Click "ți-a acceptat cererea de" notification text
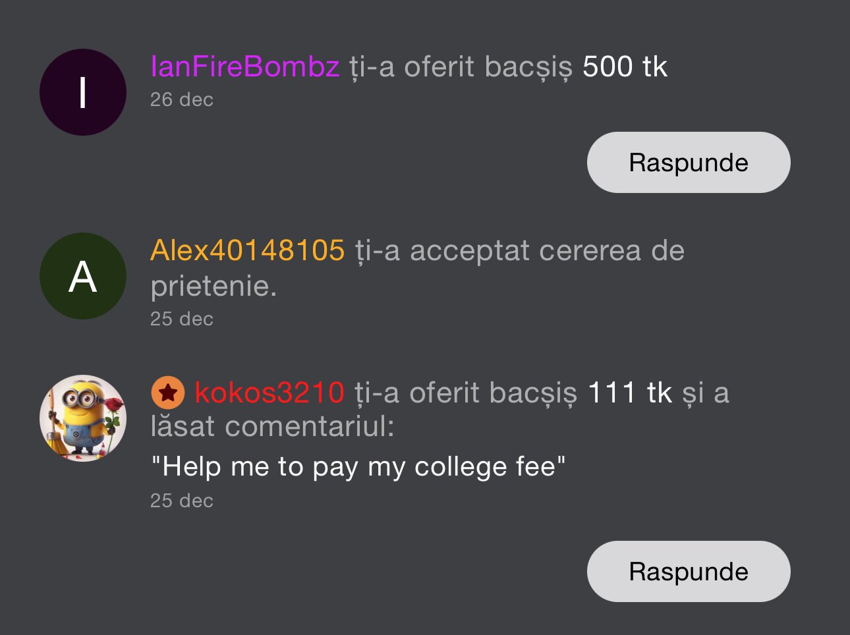The height and width of the screenshot is (635, 850). (519, 250)
